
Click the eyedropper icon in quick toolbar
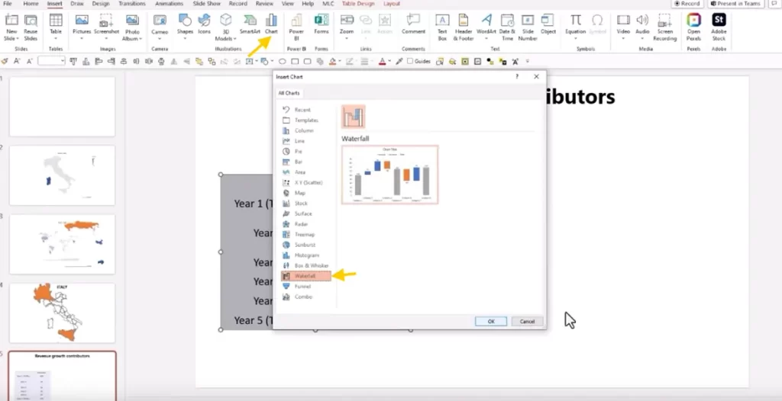click(x=399, y=61)
